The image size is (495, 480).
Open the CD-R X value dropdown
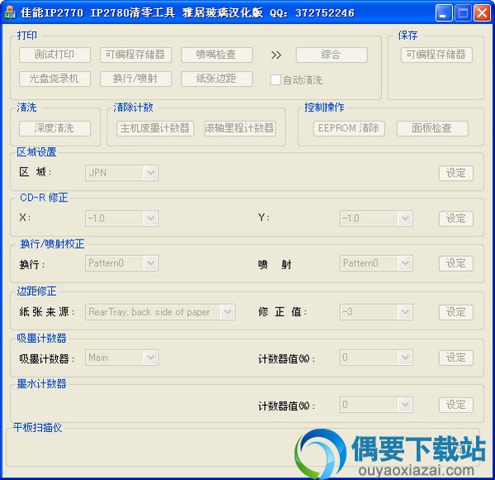[x=121, y=218]
